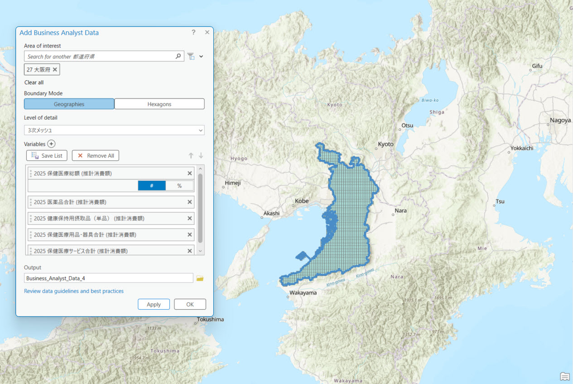Click the Clear all link
The width and height of the screenshot is (573, 384).
coord(34,83)
